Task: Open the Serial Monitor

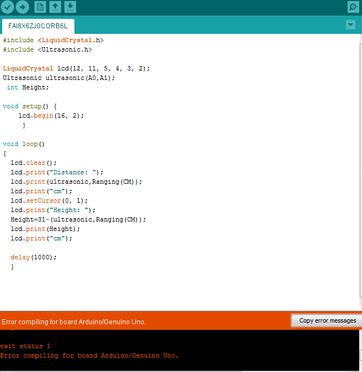Action: 353,7
